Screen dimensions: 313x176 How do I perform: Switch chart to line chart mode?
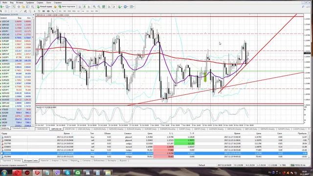pos(89,6)
